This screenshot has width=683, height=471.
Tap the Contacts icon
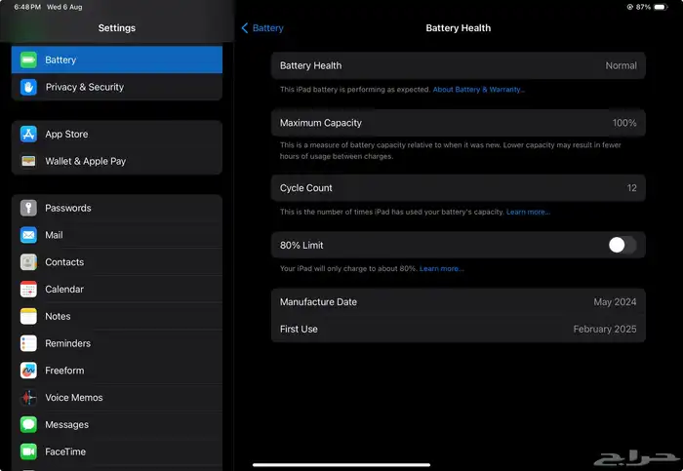pyautogui.click(x=28, y=262)
